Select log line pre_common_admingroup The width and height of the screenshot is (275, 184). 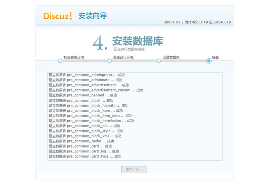(x=86, y=75)
